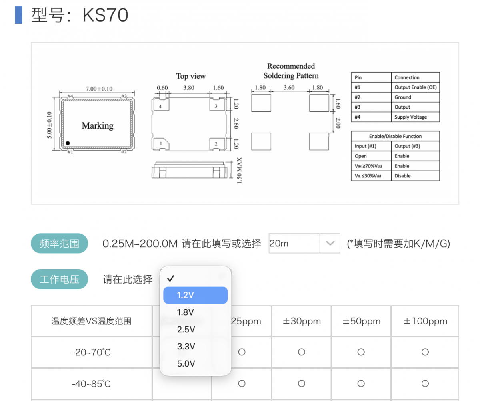Select ±50ppm for -40~85℃ row
Image resolution: width=480 pixels, height=401 pixels.
361,383
